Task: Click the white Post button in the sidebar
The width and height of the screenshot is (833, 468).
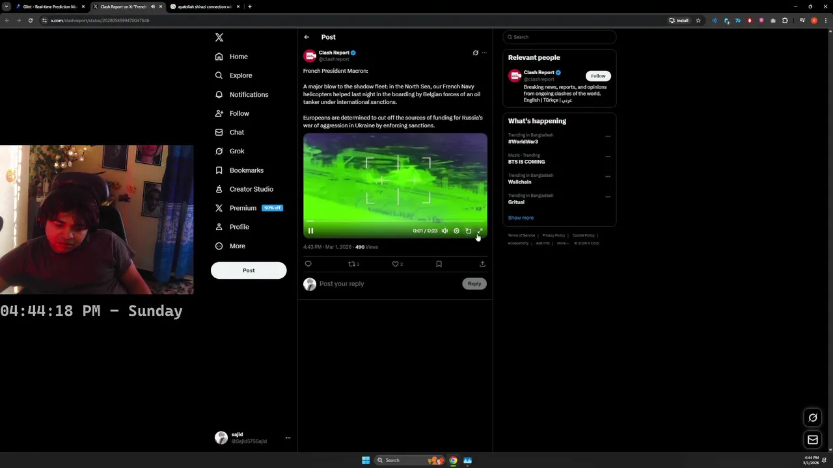Action: click(x=249, y=270)
